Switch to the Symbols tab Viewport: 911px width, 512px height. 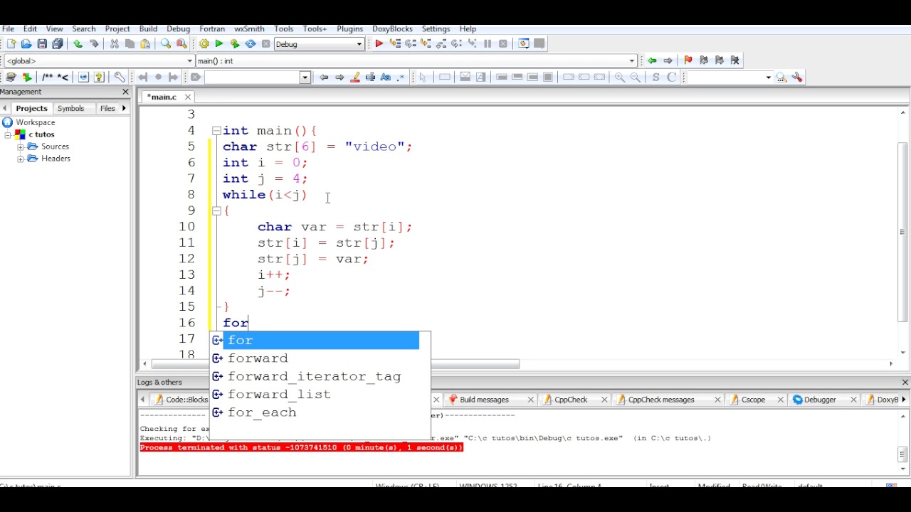(x=70, y=108)
